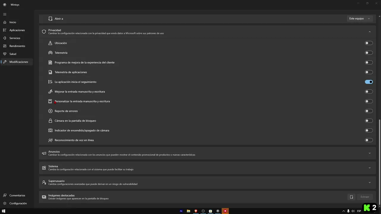
Task: Enable the Telemetría toggle
Action: pos(369,53)
